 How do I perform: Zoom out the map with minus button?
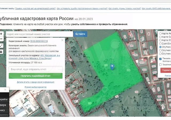pos(1,39)
